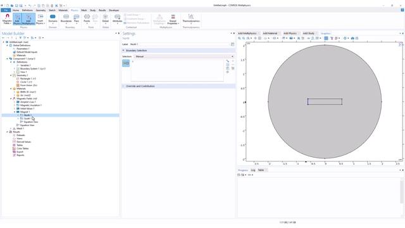Click the rectangle magnet in Graphics window
The width and height of the screenshot is (405, 228).
tap(325, 101)
